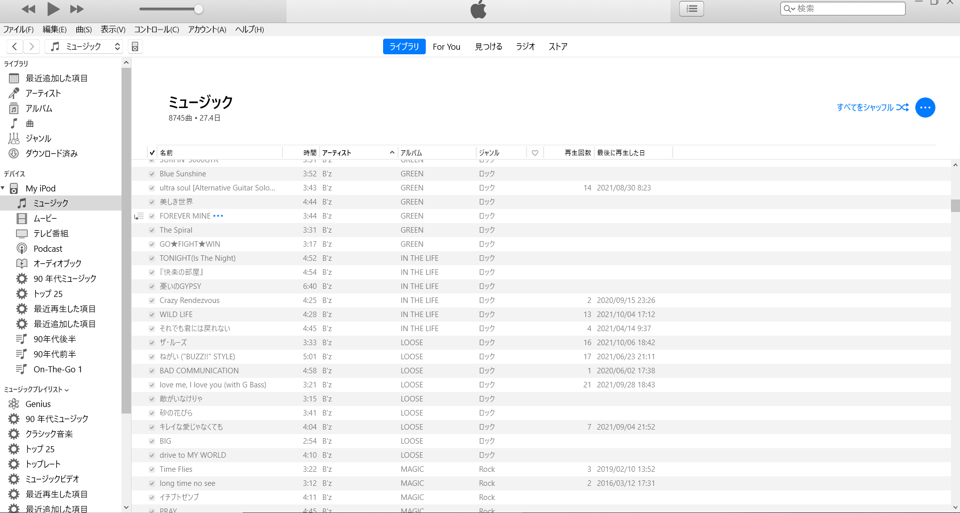Uncheck the 美しき世界 song checkbox

coord(152,202)
